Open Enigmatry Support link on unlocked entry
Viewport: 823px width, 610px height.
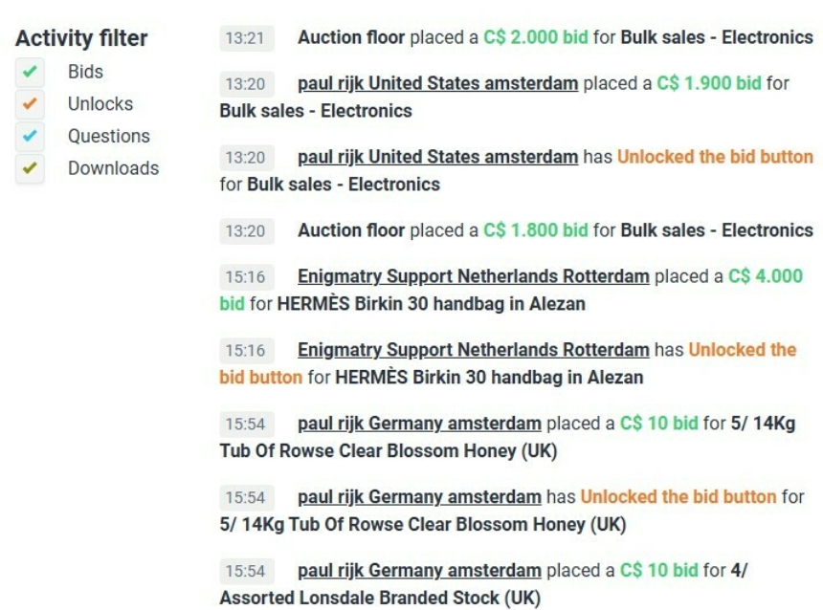tap(474, 350)
